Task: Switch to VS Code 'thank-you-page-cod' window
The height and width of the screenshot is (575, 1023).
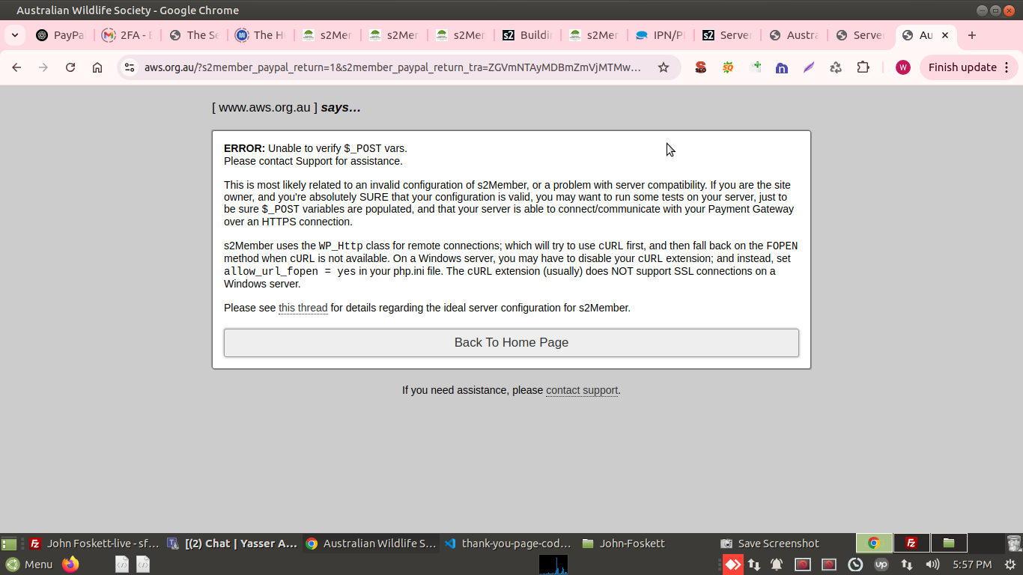Action: (508, 544)
